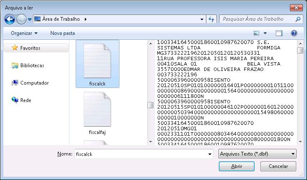This screenshot has height=180, width=307.
Task: Click the search magnifier icon
Action: click(298, 19)
